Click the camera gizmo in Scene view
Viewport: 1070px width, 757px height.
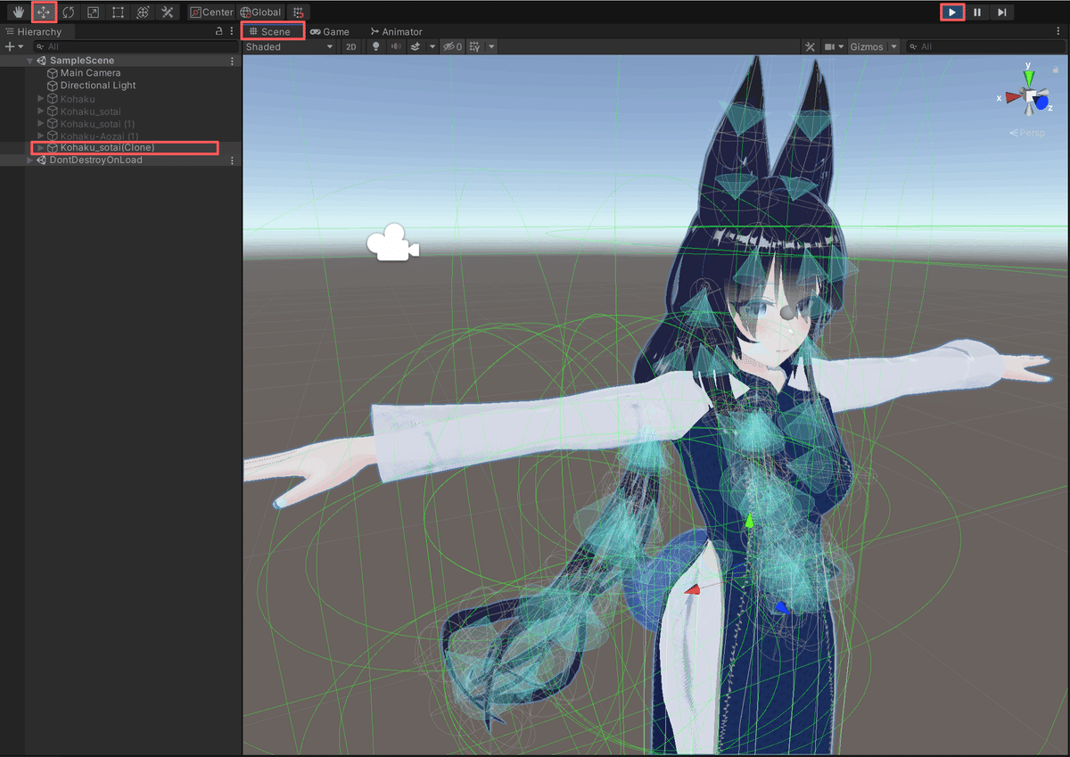pos(392,243)
